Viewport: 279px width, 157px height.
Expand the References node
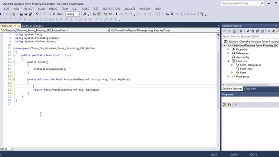[x=228, y=53]
